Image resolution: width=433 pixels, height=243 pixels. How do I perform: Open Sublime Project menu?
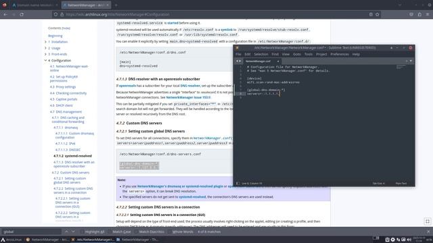coord(321,54)
